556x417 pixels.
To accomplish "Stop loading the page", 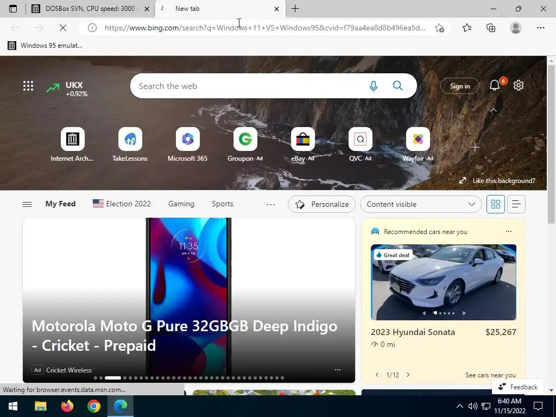I will (63, 28).
